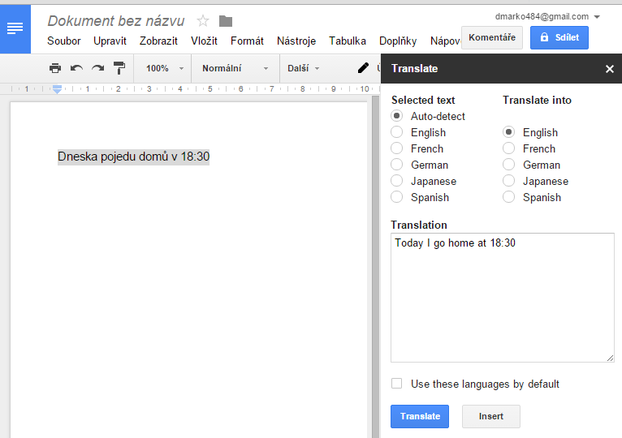
Task: Open the Komentáře comments button
Action: 492,37
